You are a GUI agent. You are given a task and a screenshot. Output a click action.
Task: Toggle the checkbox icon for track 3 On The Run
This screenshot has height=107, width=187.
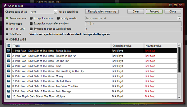point(8,61)
